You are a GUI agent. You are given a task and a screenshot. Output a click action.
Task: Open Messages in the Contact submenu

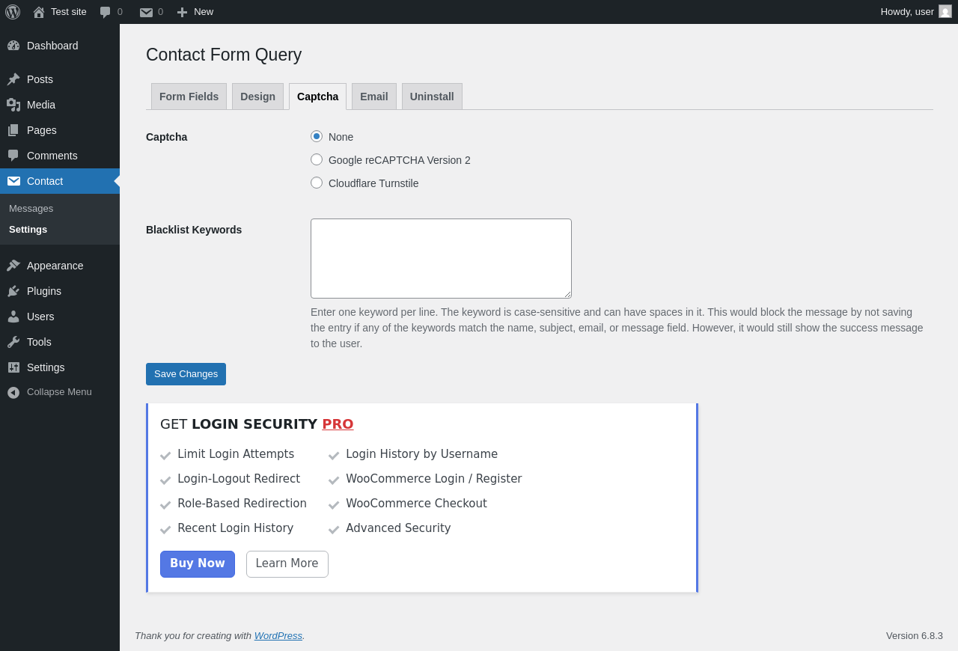click(31, 208)
